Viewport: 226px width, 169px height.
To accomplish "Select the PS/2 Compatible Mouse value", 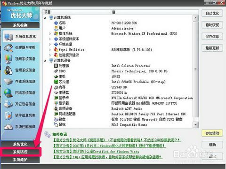I will [129, 125].
